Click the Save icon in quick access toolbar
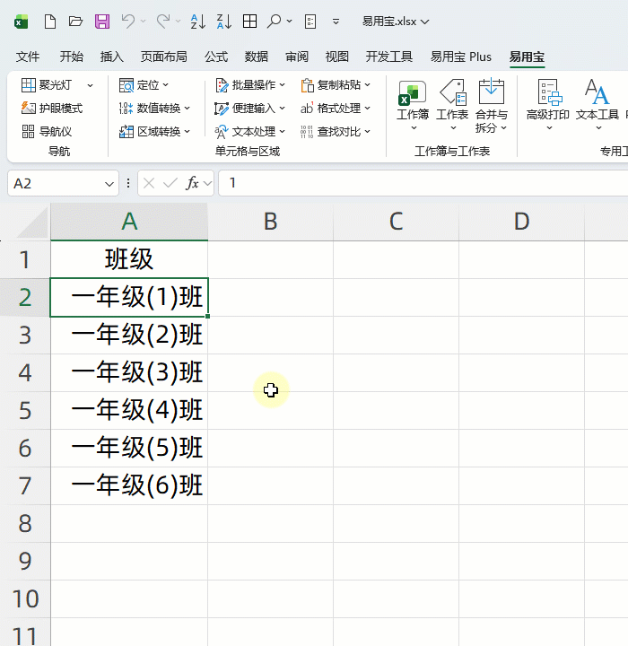 (101, 21)
